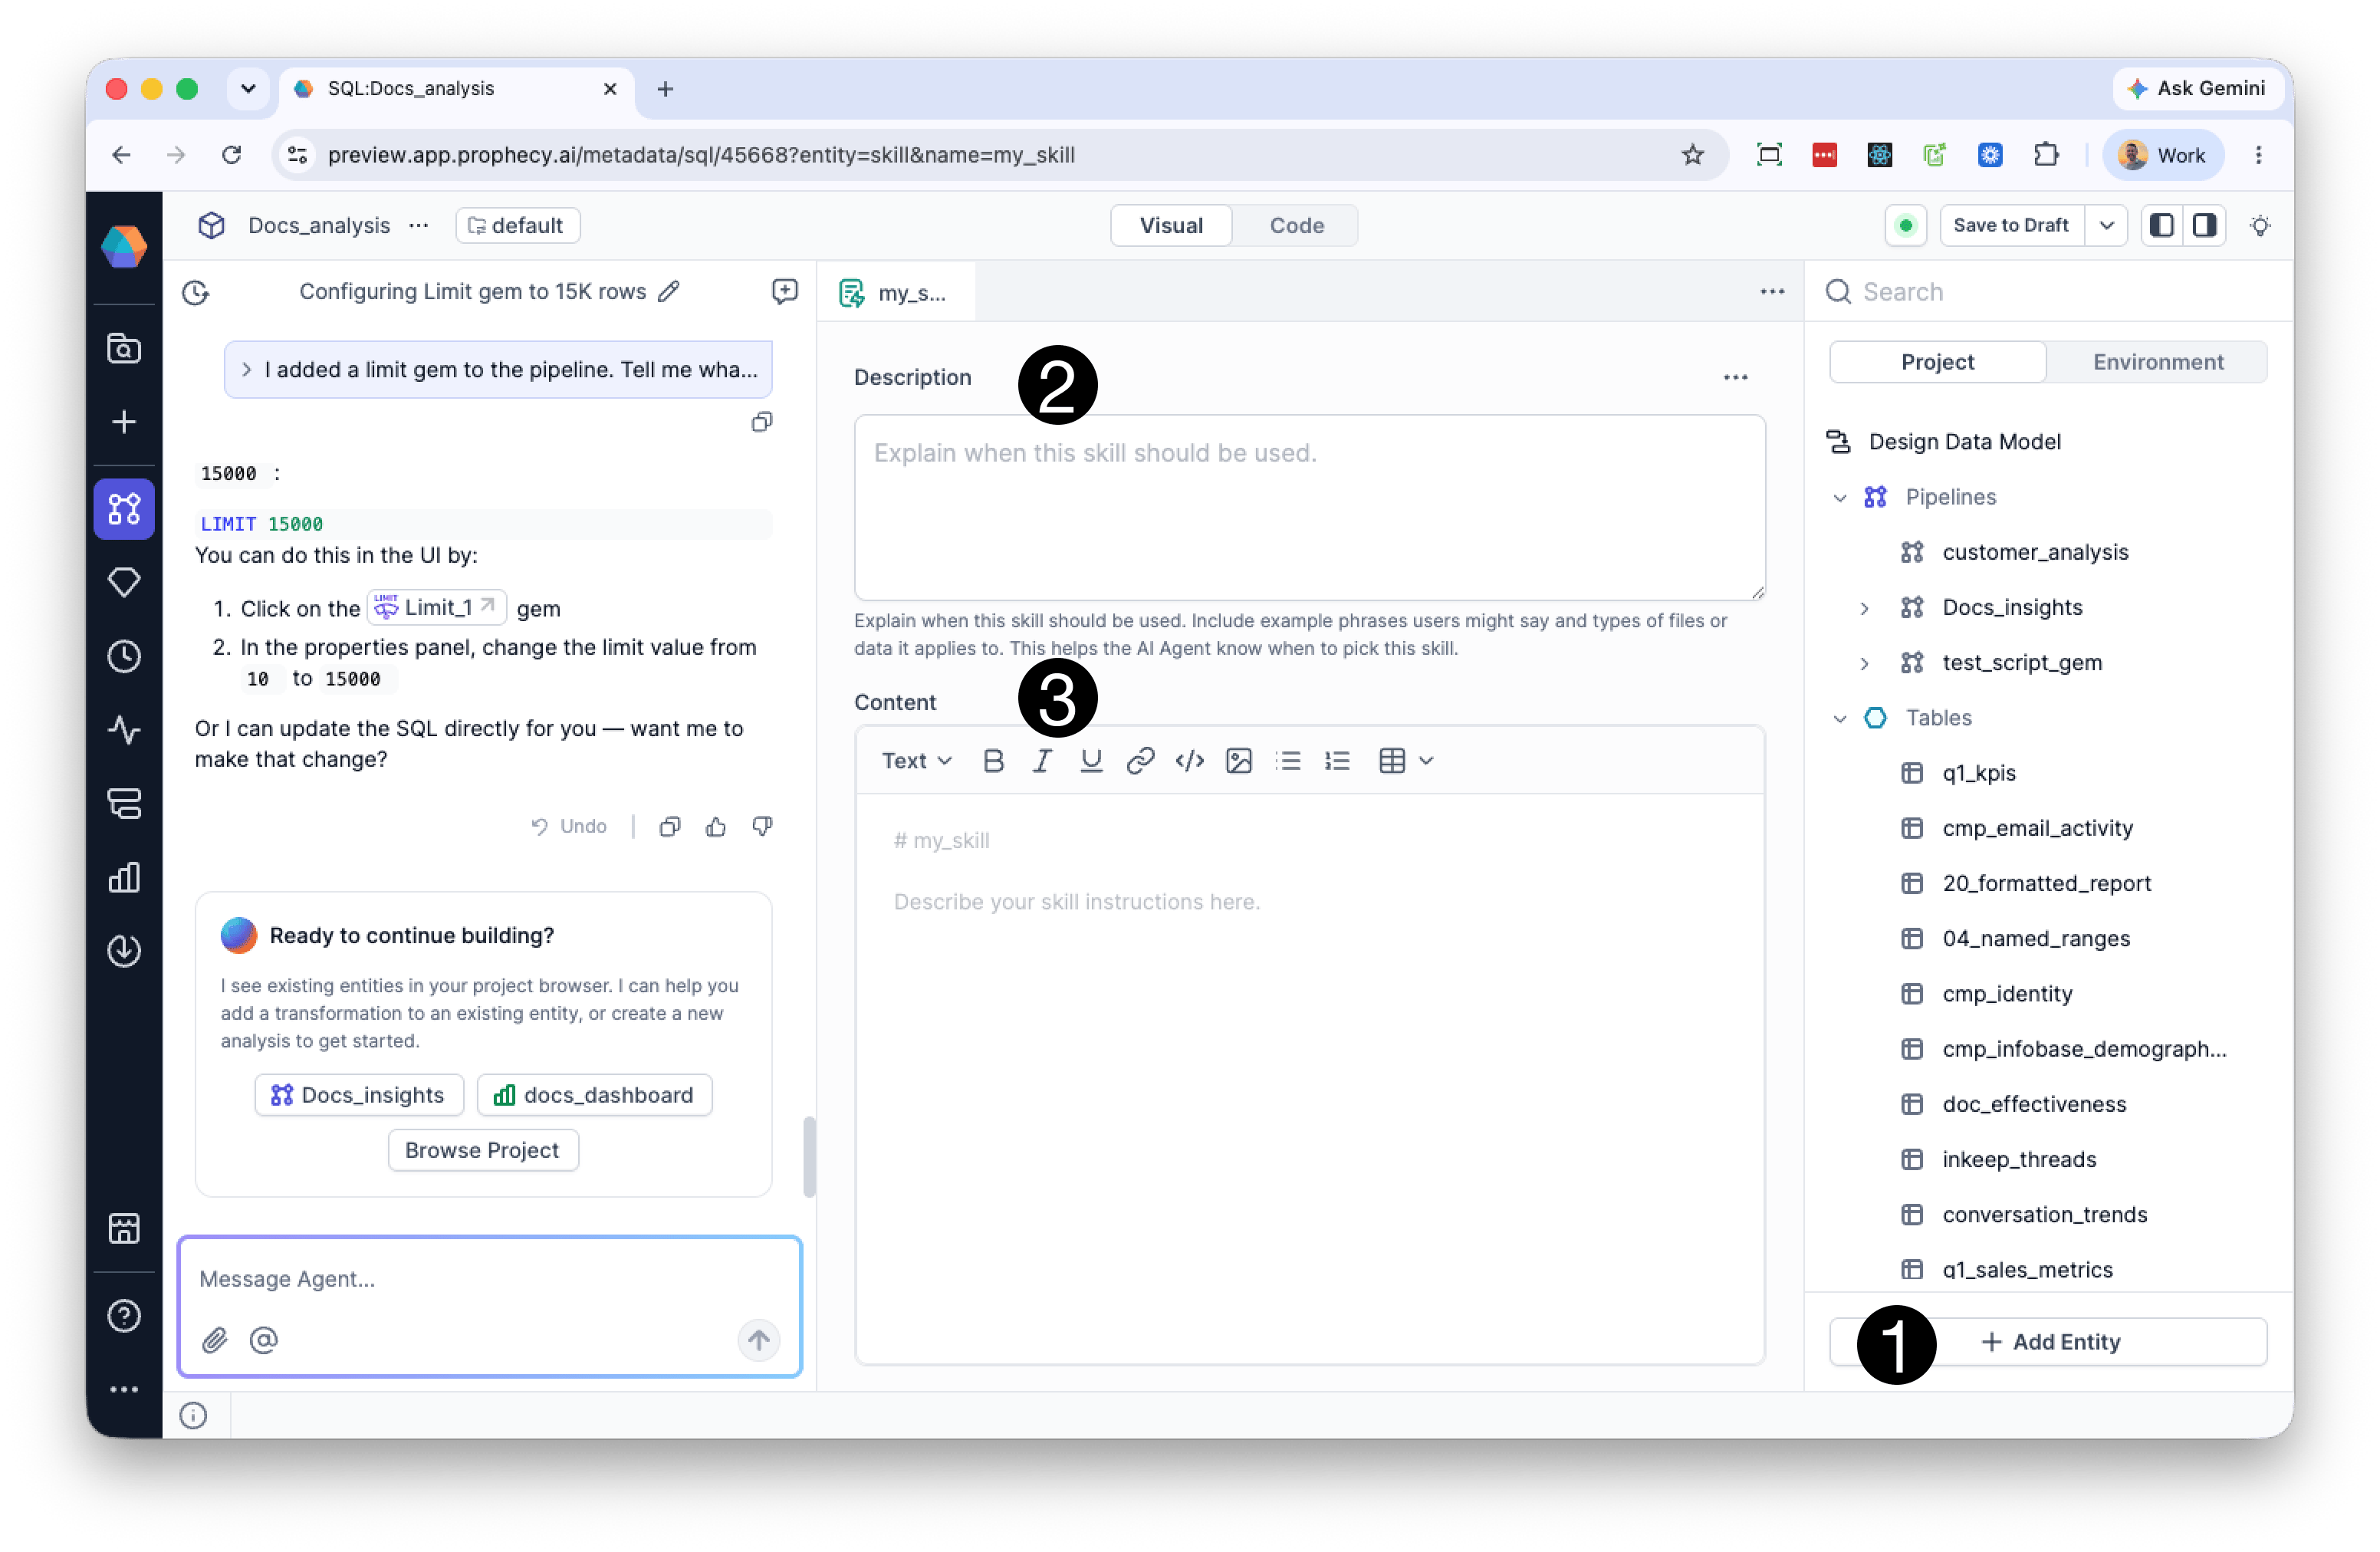Create numbered list in Content editor
The image size is (2380, 1552).
1337,760
